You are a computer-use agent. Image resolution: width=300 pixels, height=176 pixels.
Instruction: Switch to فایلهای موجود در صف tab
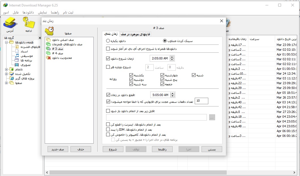(x=136, y=34)
